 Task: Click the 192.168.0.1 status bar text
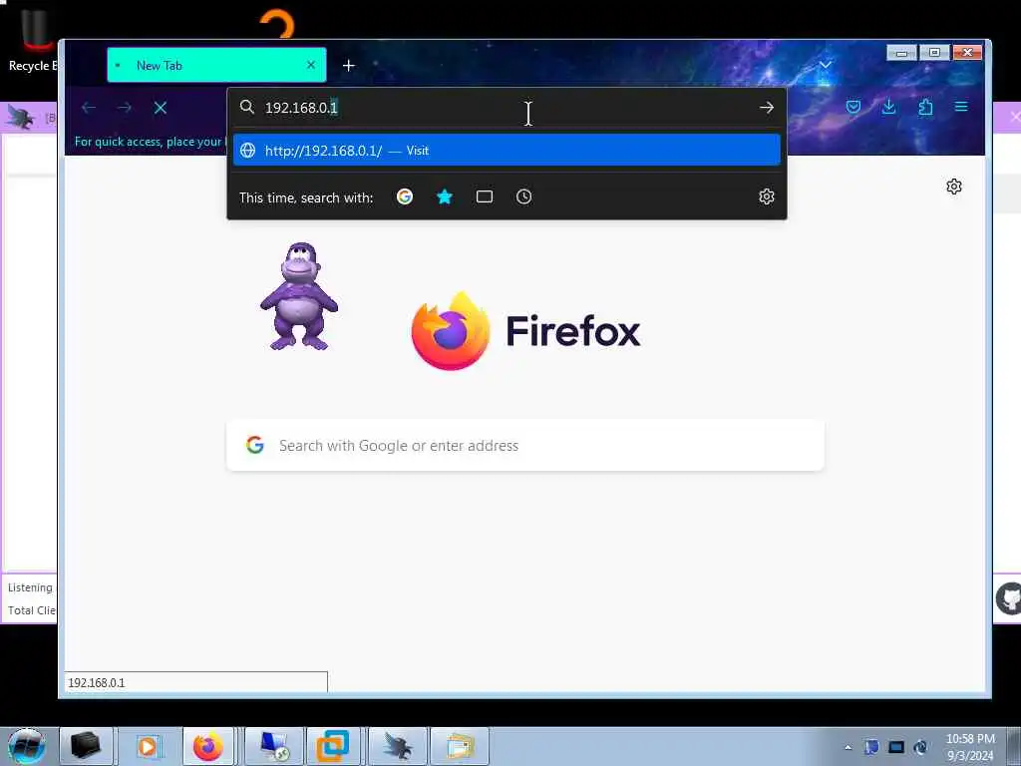point(97,682)
